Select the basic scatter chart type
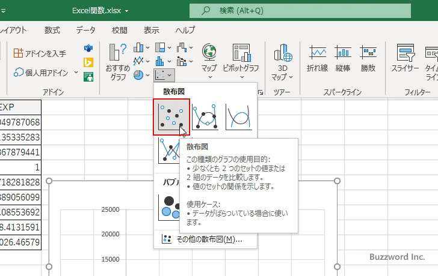This screenshot has height=276, width=438. click(x=171, y=117)
